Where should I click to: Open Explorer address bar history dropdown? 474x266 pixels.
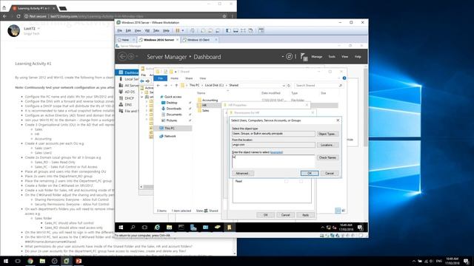tap(284, 86)
